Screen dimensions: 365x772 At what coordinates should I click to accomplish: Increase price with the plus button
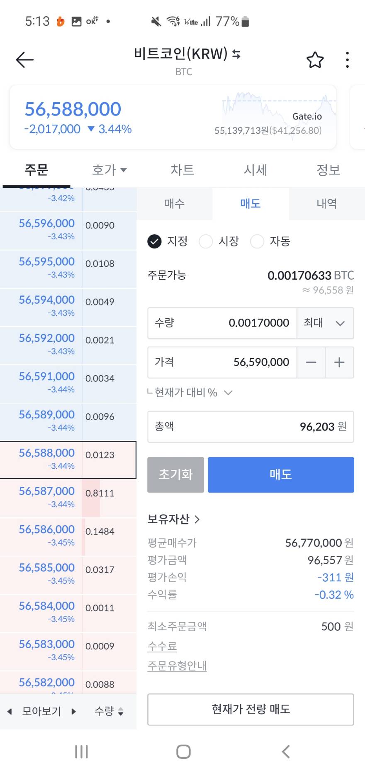339,362
